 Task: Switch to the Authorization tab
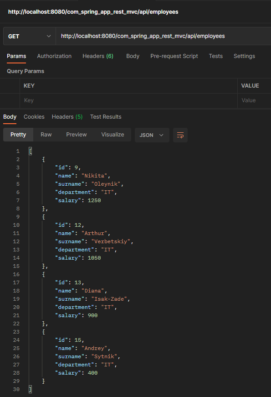click(54, 56)
